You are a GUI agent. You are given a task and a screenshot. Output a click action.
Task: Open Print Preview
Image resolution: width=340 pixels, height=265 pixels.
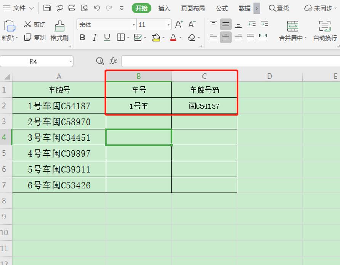coord(85,8)
